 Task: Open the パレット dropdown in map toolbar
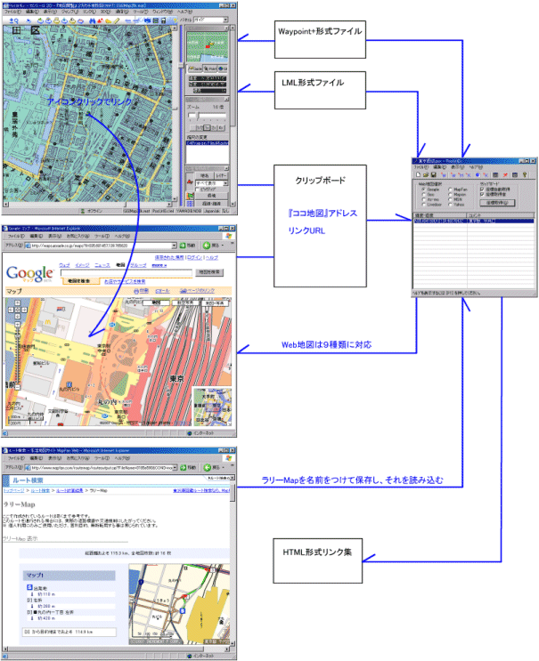click(225, 20)
